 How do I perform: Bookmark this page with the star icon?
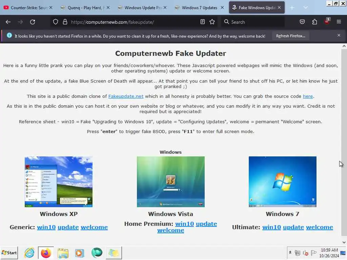tap(212, 22)
